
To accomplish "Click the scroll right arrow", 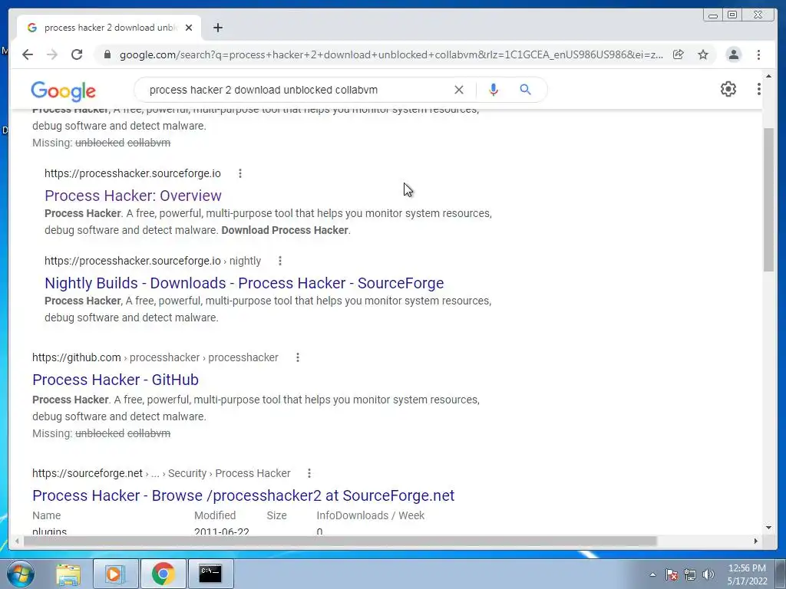I will pyautogui.click(x=756, y=541).
